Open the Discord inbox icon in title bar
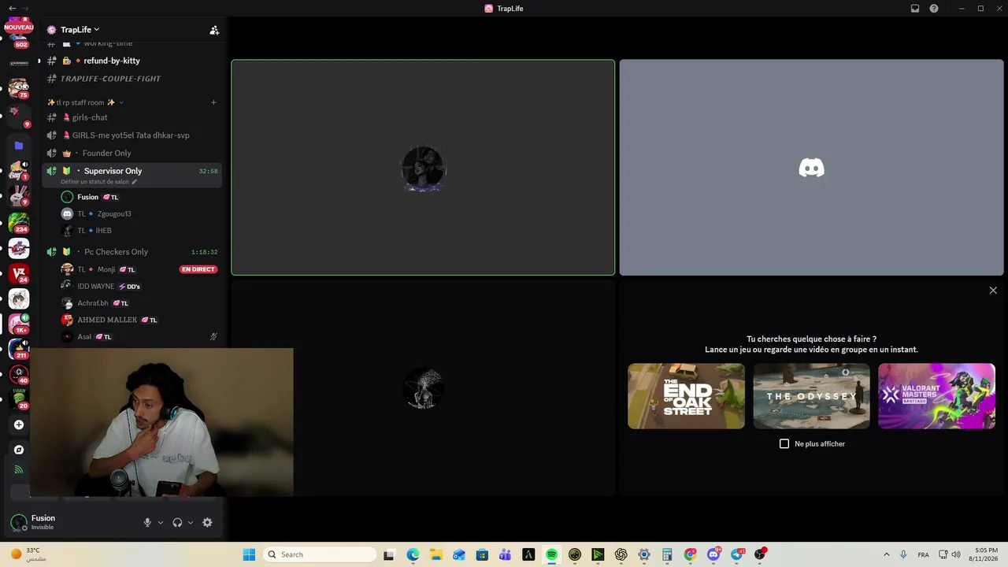This screenshot has height=567, width=1008. click(915, 9)
